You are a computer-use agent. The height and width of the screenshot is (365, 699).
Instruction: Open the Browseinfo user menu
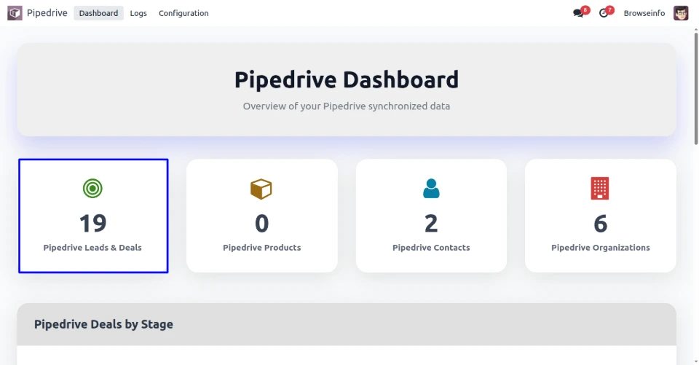pyautogui.click(x=644, y=13)
